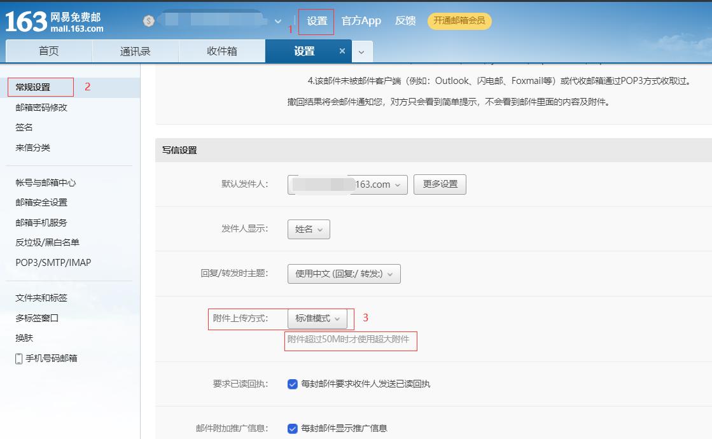Open the reply/forward subject language dropdown
Viewport: 712px width, 439px height.
[x=344, y=274]
